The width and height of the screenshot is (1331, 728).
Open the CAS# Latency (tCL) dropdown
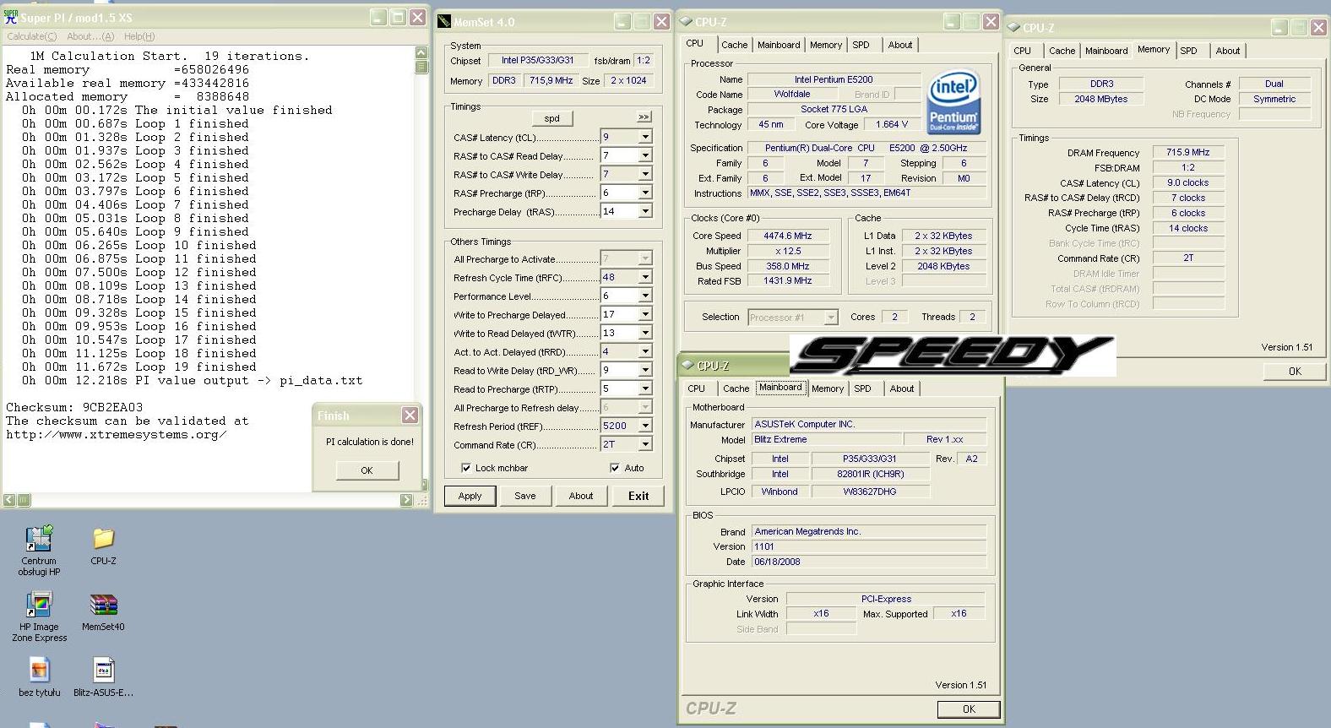tap(645, 137)
